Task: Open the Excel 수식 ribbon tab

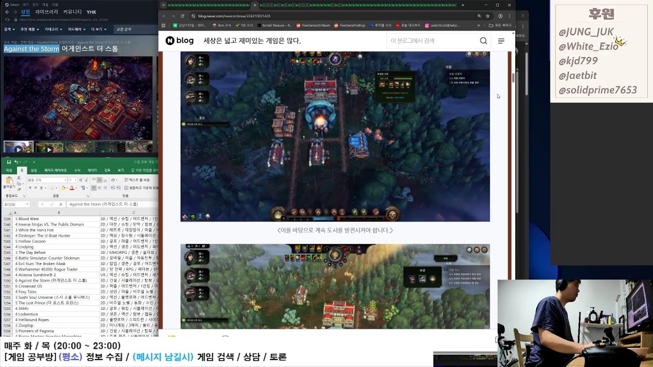Action: 78,170
